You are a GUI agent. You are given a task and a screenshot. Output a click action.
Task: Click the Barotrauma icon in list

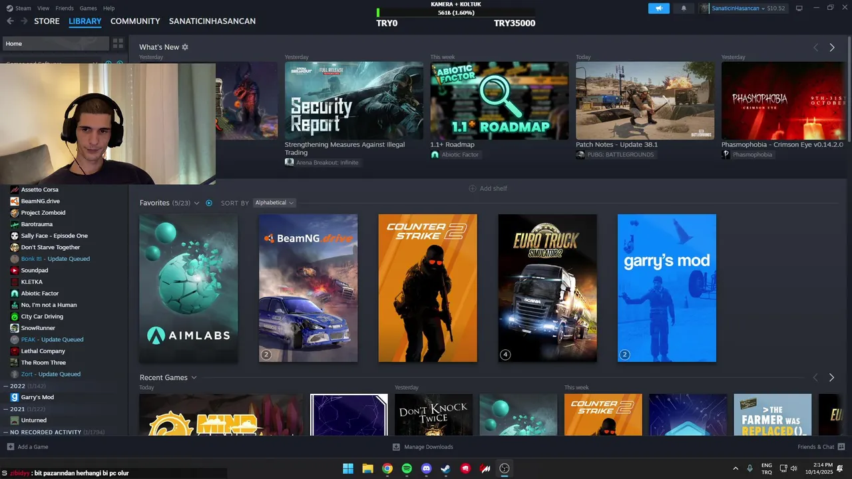15,224
